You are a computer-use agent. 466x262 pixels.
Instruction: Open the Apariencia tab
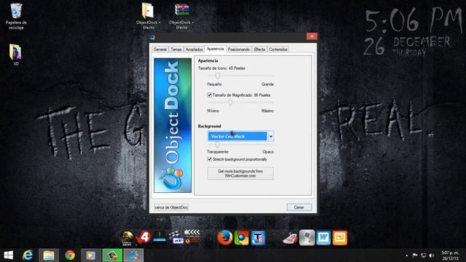(216, 49)
